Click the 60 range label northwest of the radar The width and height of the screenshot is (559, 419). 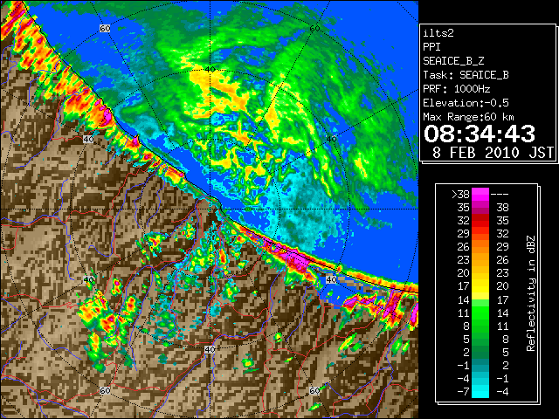pyautogui.click(x=105, y=29)
